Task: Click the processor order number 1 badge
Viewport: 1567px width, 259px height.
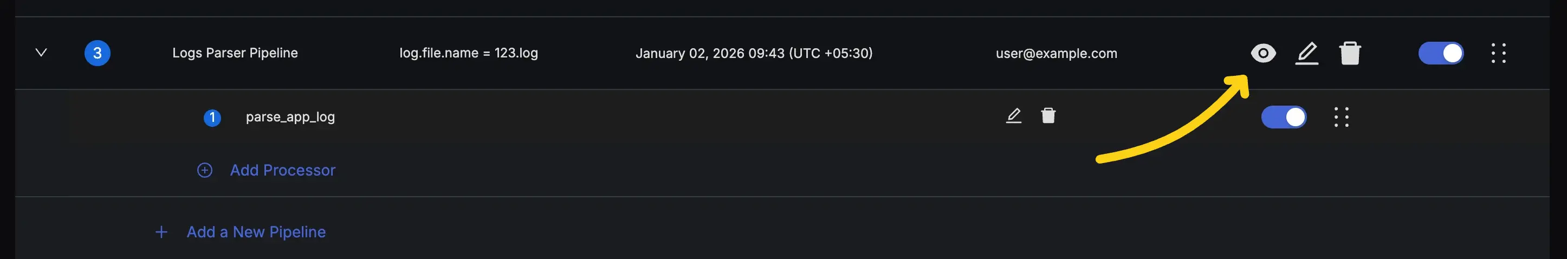Action: pos(212,118)
